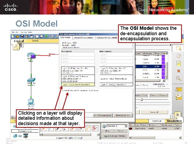194x145 pixels.
Task: Click the Delete scenario button
Action: point(121,131)
